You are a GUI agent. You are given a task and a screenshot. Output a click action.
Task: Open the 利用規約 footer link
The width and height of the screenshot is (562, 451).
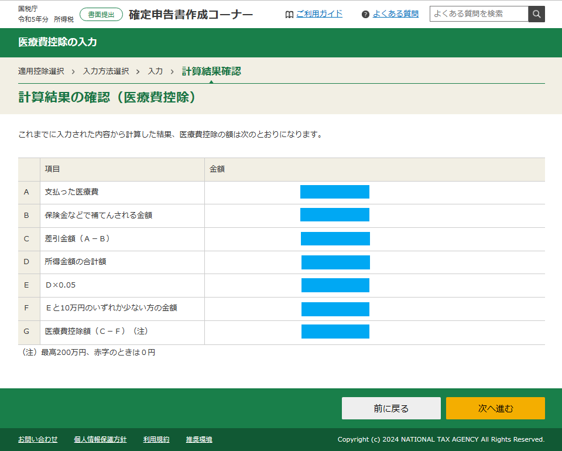point(156,439)
